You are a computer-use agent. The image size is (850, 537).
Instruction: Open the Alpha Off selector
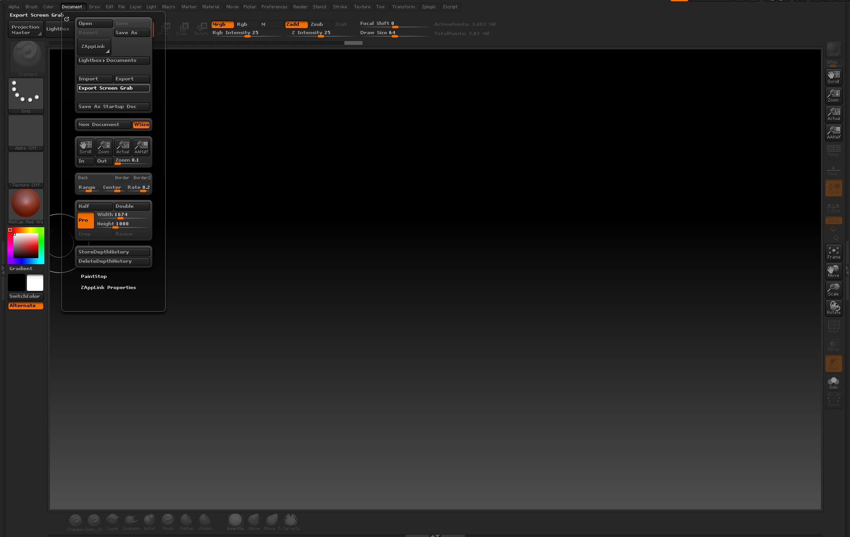point(26,133)
